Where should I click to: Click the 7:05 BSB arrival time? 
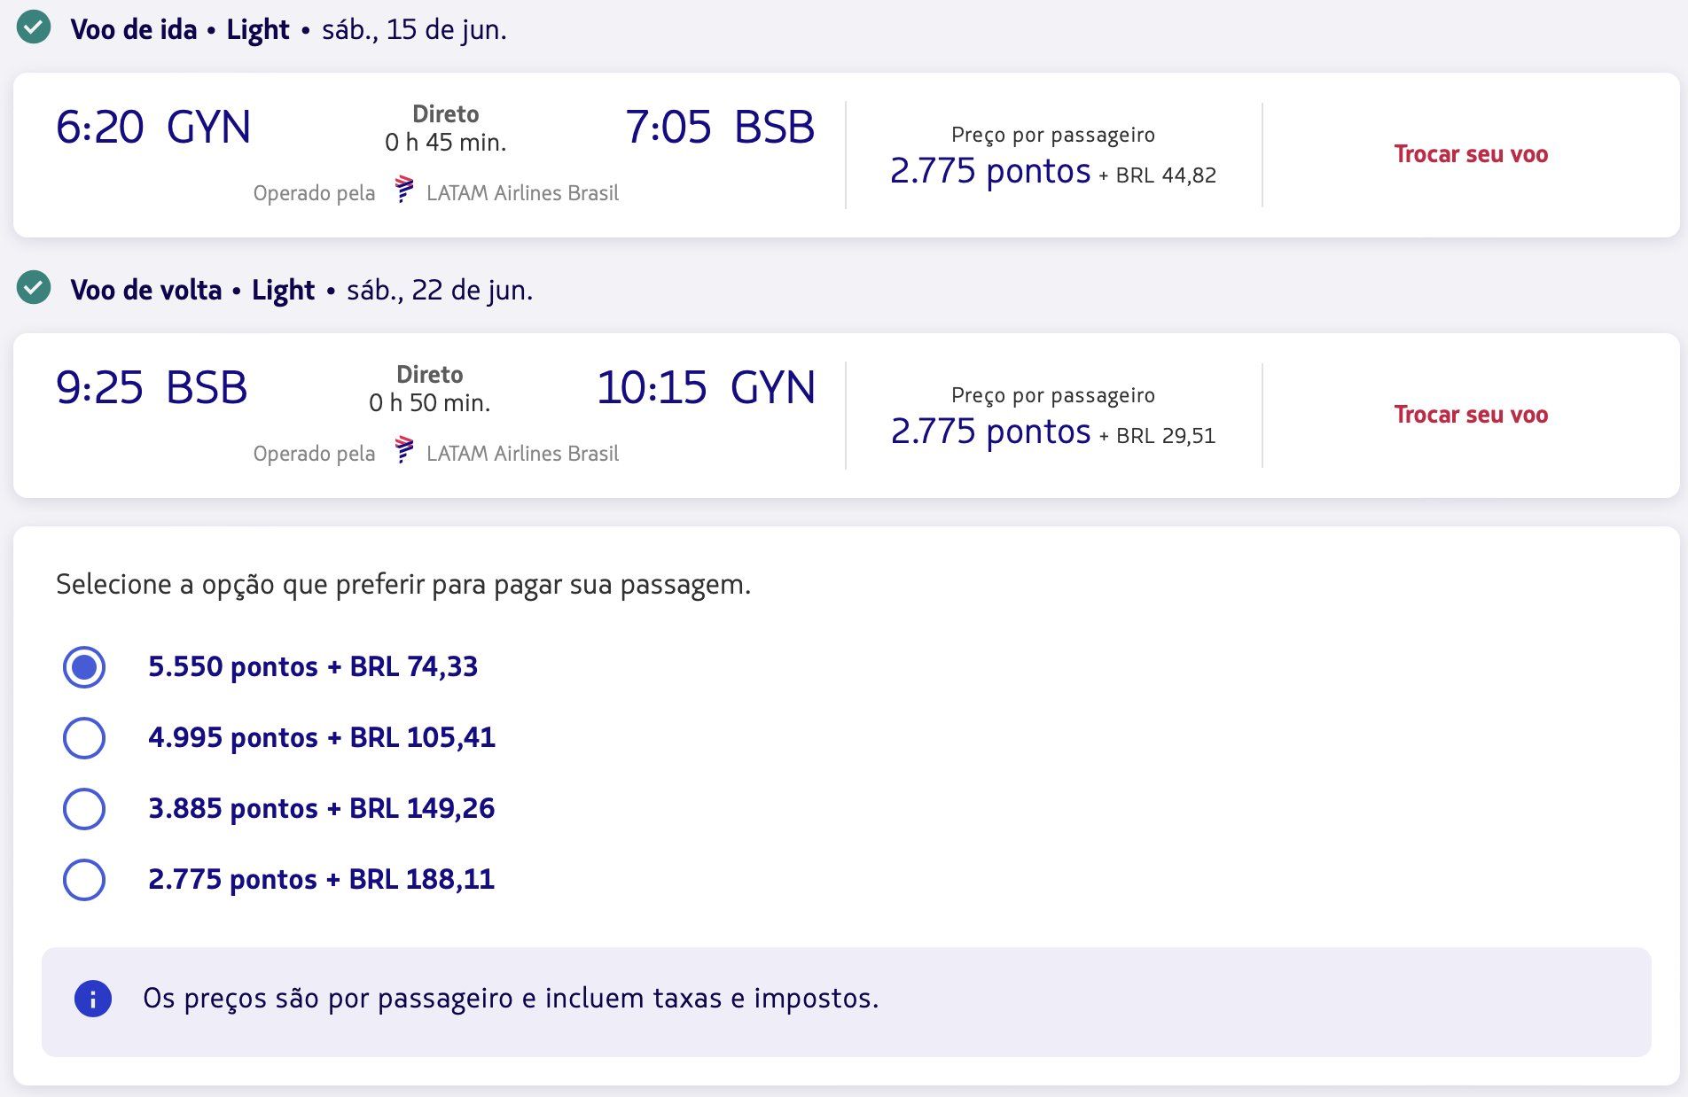tap(720, 127)
